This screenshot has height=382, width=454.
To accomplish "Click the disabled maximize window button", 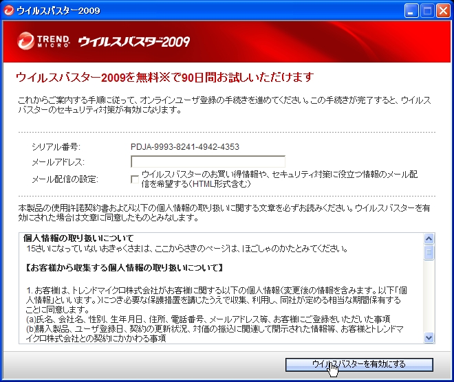I will point(427,11).
